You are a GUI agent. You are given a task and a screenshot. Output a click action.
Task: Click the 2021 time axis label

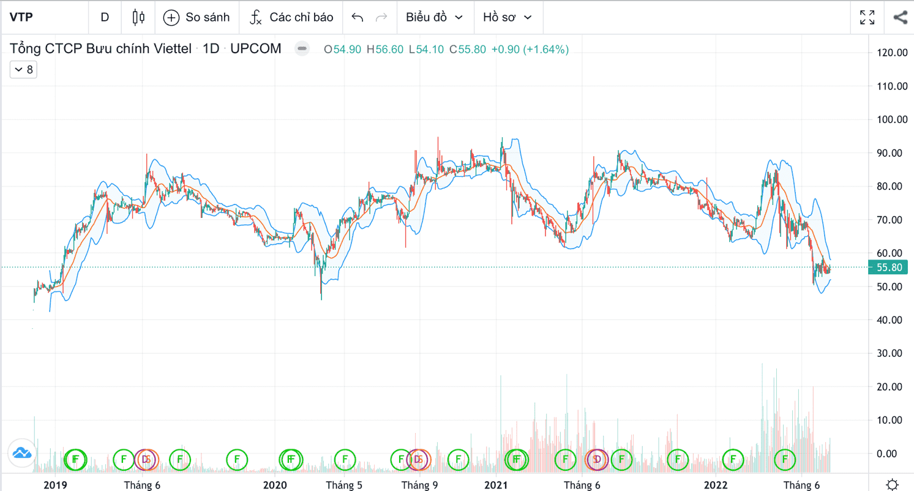tap(496, 485)
